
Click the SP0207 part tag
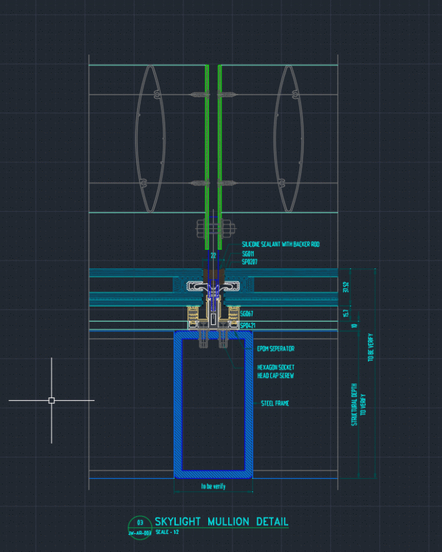250,262
